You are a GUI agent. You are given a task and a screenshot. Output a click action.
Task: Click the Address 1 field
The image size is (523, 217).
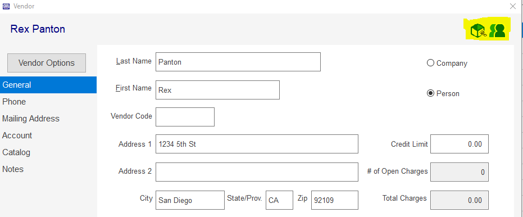(257, 144)
